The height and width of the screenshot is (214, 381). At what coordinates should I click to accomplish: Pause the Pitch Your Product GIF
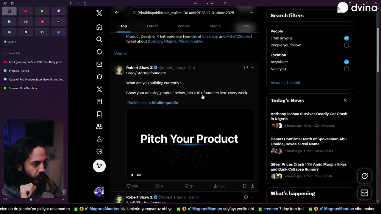(132, 175)
